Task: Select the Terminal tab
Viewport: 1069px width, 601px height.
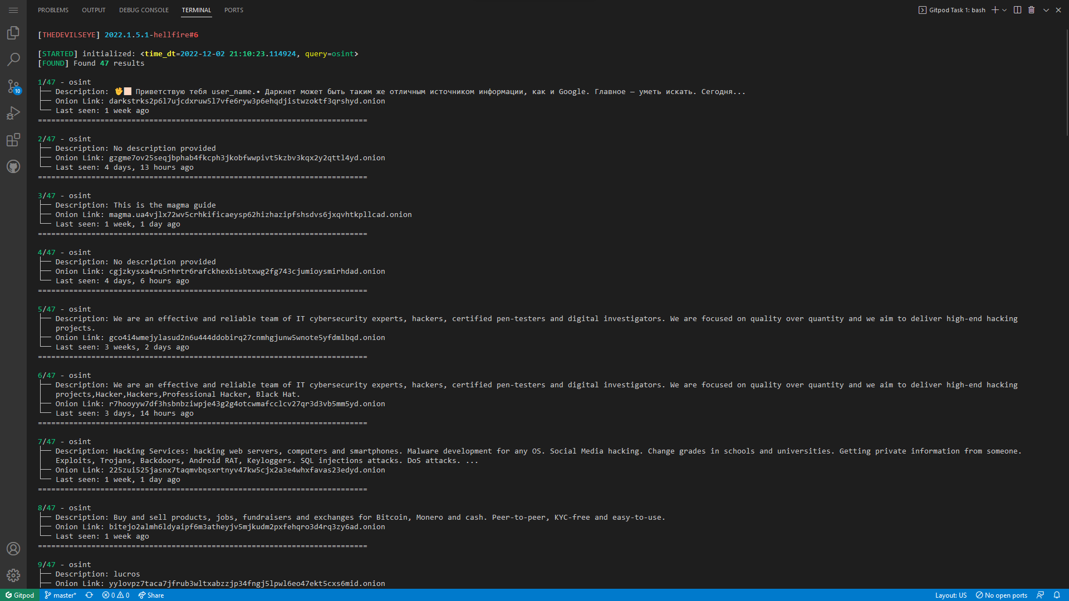Action: (197, 10)
